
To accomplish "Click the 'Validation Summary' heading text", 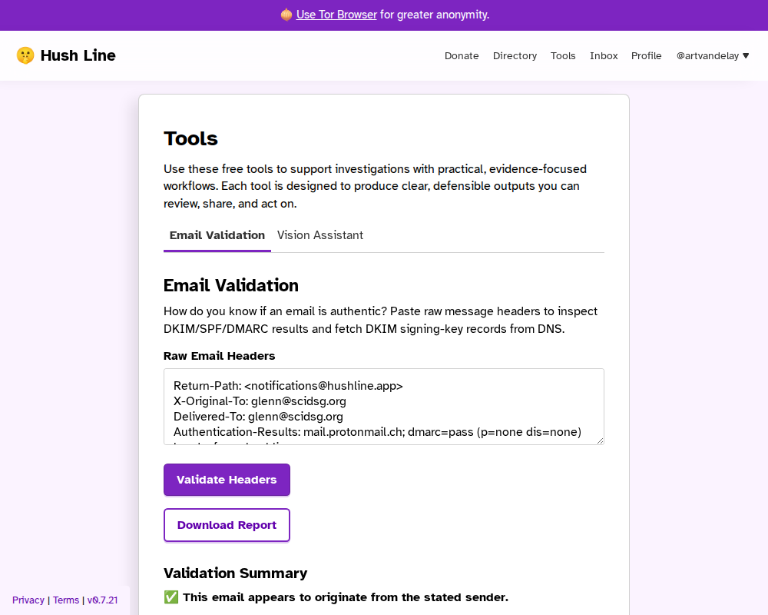I will click(235, 573).
